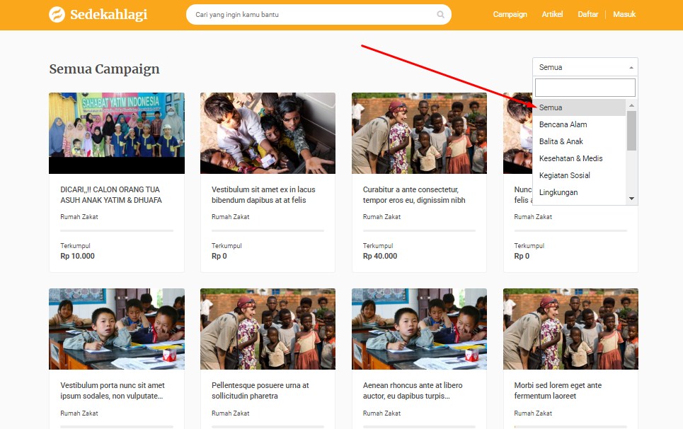This screenshot has height=429, width=683.
Task: Open the 'Pellentesque posuere urna' campaign image
Action: pyautogui.click(x=268, y=329)
